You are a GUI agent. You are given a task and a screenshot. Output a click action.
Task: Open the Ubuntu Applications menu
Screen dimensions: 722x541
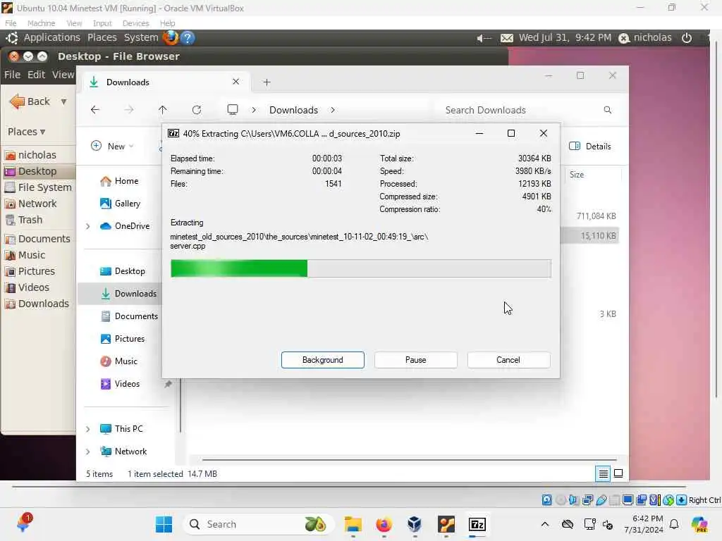pyautogui.click(x=51, y=38)
